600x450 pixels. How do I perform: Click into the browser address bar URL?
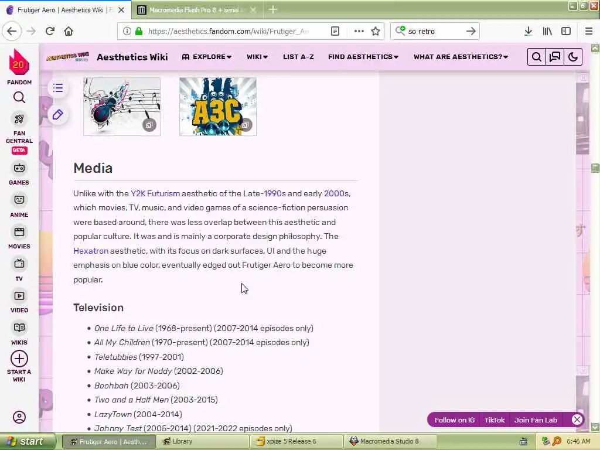(x=229, y=31)
